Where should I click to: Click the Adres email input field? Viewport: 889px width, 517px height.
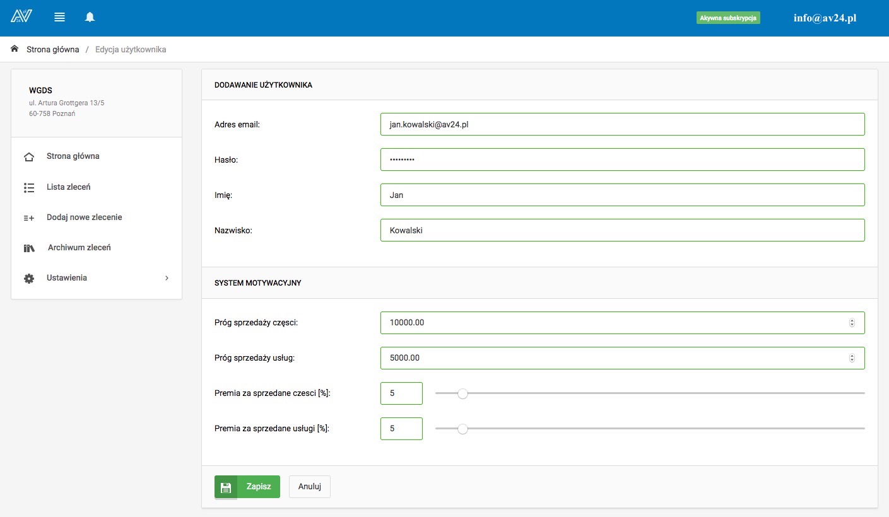(x=622, y=125)
